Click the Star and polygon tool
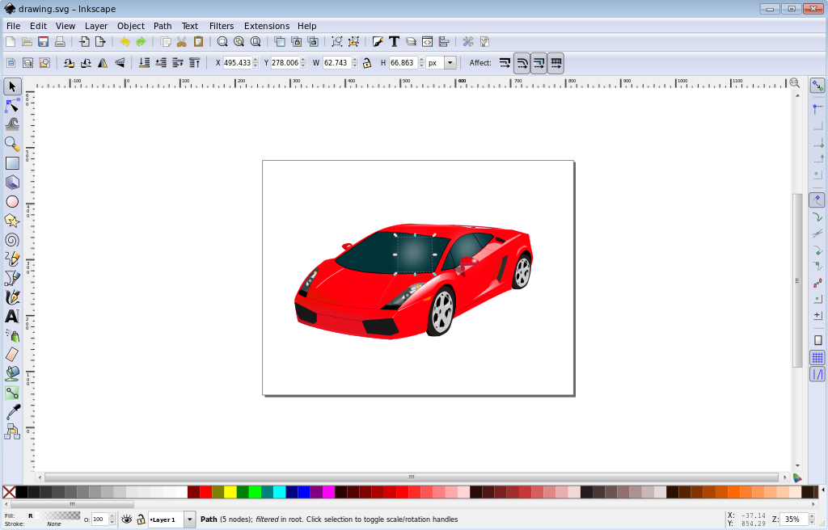The height and width of the screenshot is (530, 828). pyautogui.click(x=12, y=221)
